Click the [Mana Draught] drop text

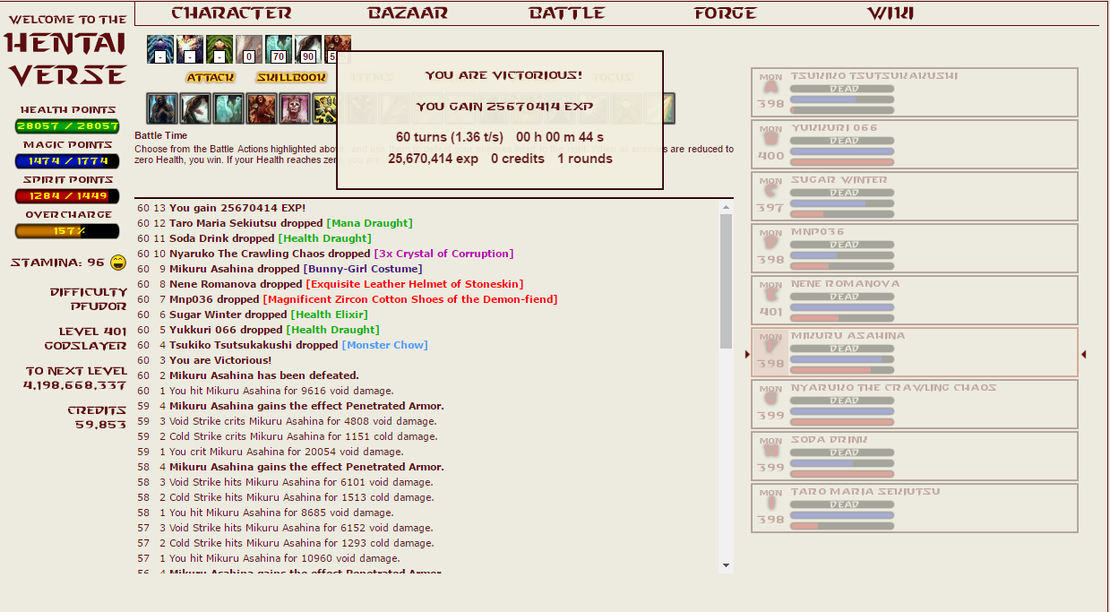[x=369, y=223]
